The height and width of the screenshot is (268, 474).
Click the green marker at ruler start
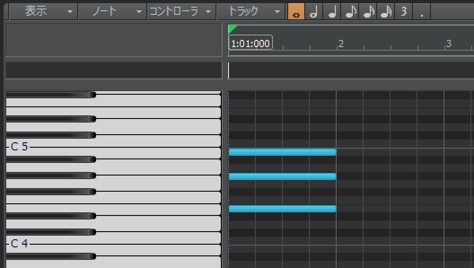pos(231,28)
